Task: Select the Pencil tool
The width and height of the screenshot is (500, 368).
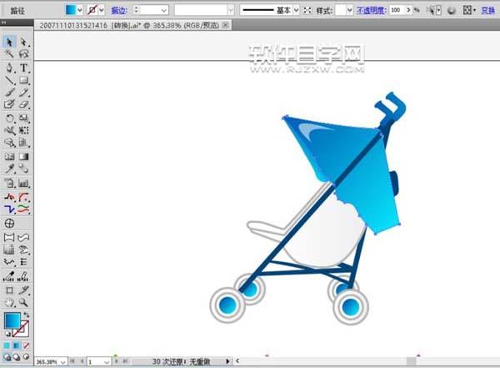Action: 23,93
